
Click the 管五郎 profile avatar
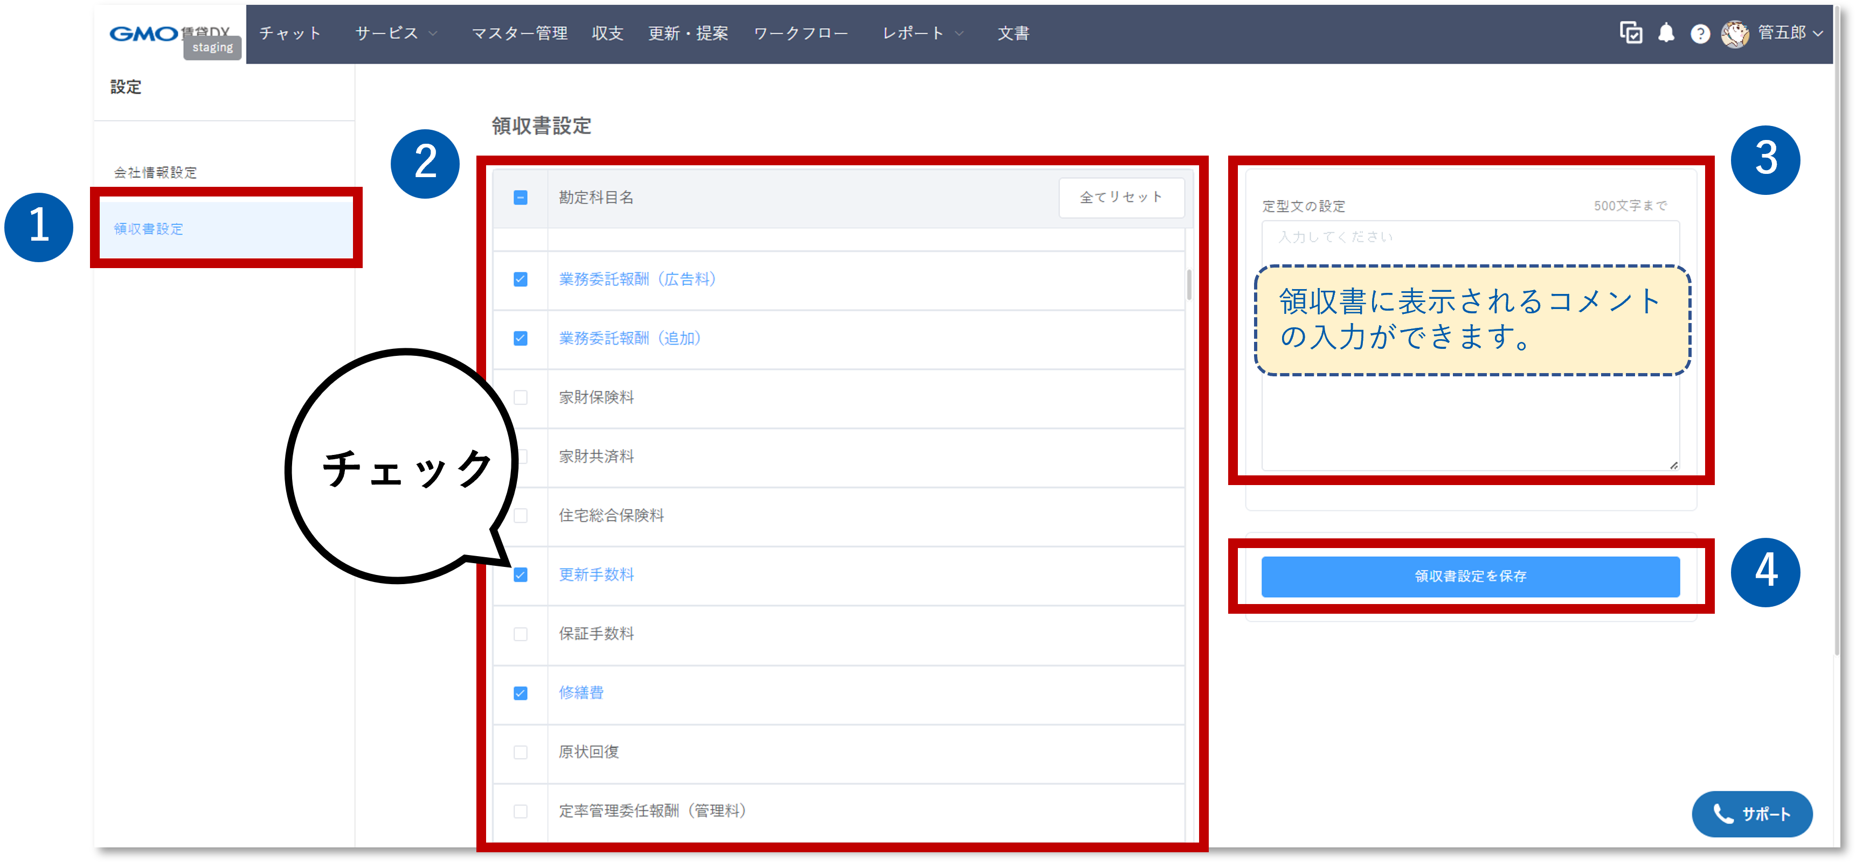point(1736,33)
